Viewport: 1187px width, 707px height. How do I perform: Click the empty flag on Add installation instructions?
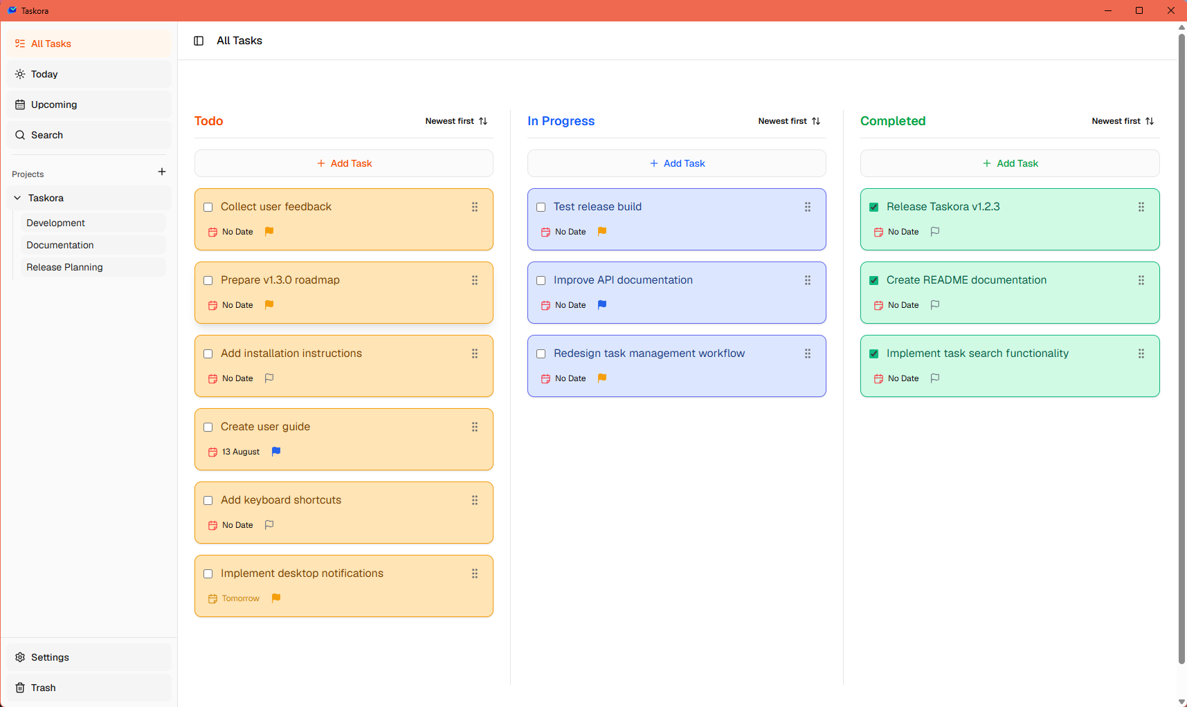tap(269, 378)
